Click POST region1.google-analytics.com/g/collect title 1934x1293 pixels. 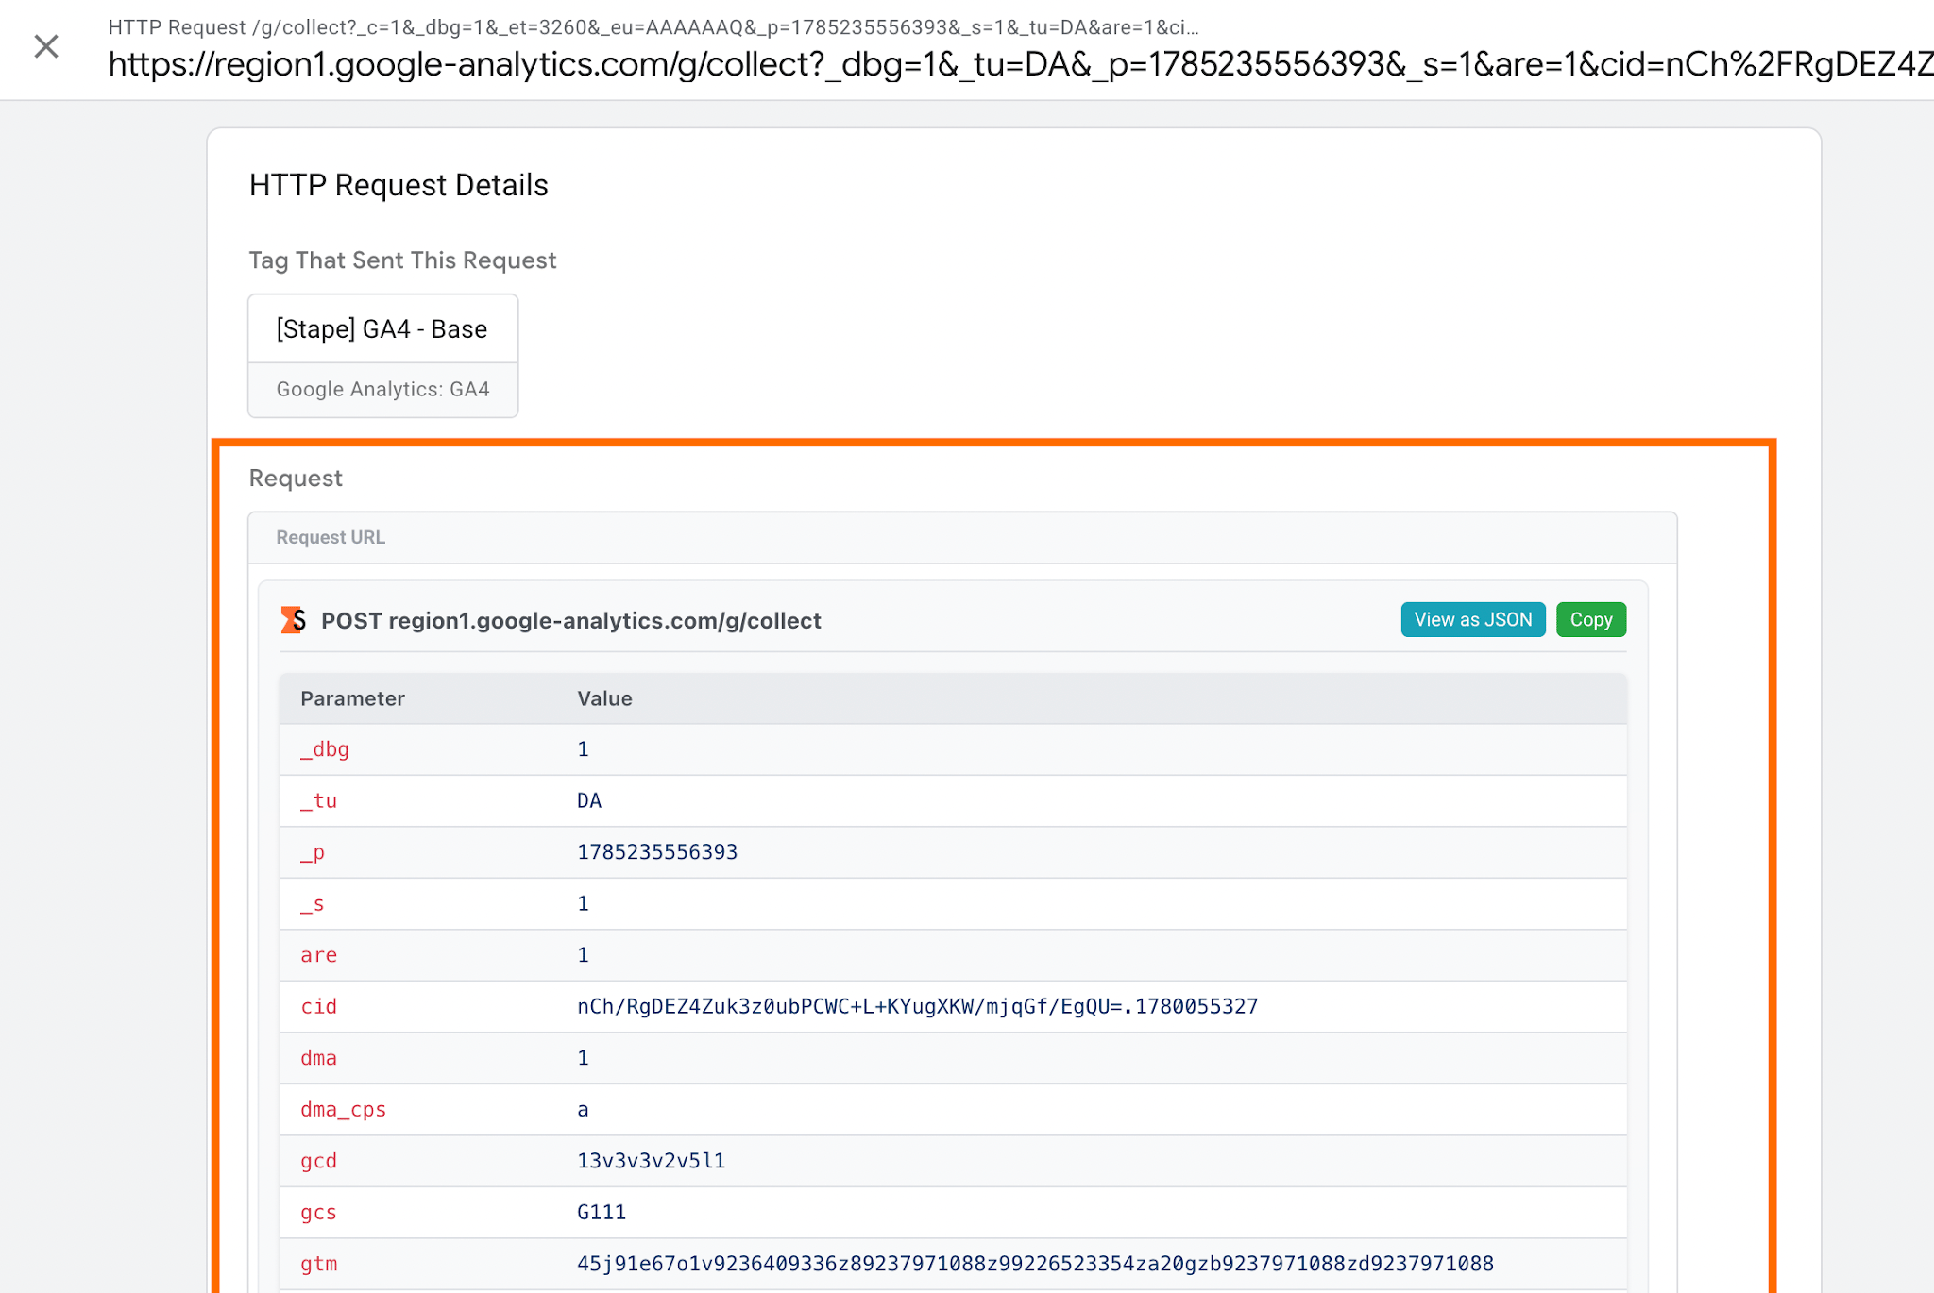pos(570,621)
